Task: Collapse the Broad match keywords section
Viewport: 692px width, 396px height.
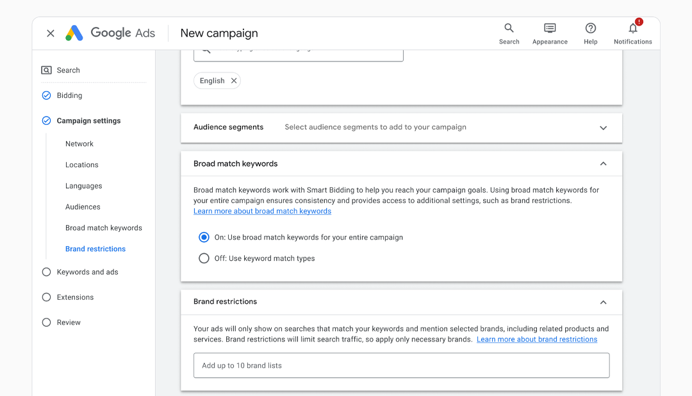Action: (x=603, y=163)
